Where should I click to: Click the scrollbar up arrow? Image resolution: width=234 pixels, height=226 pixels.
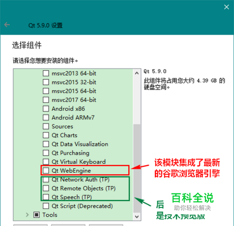pos(137,73)
